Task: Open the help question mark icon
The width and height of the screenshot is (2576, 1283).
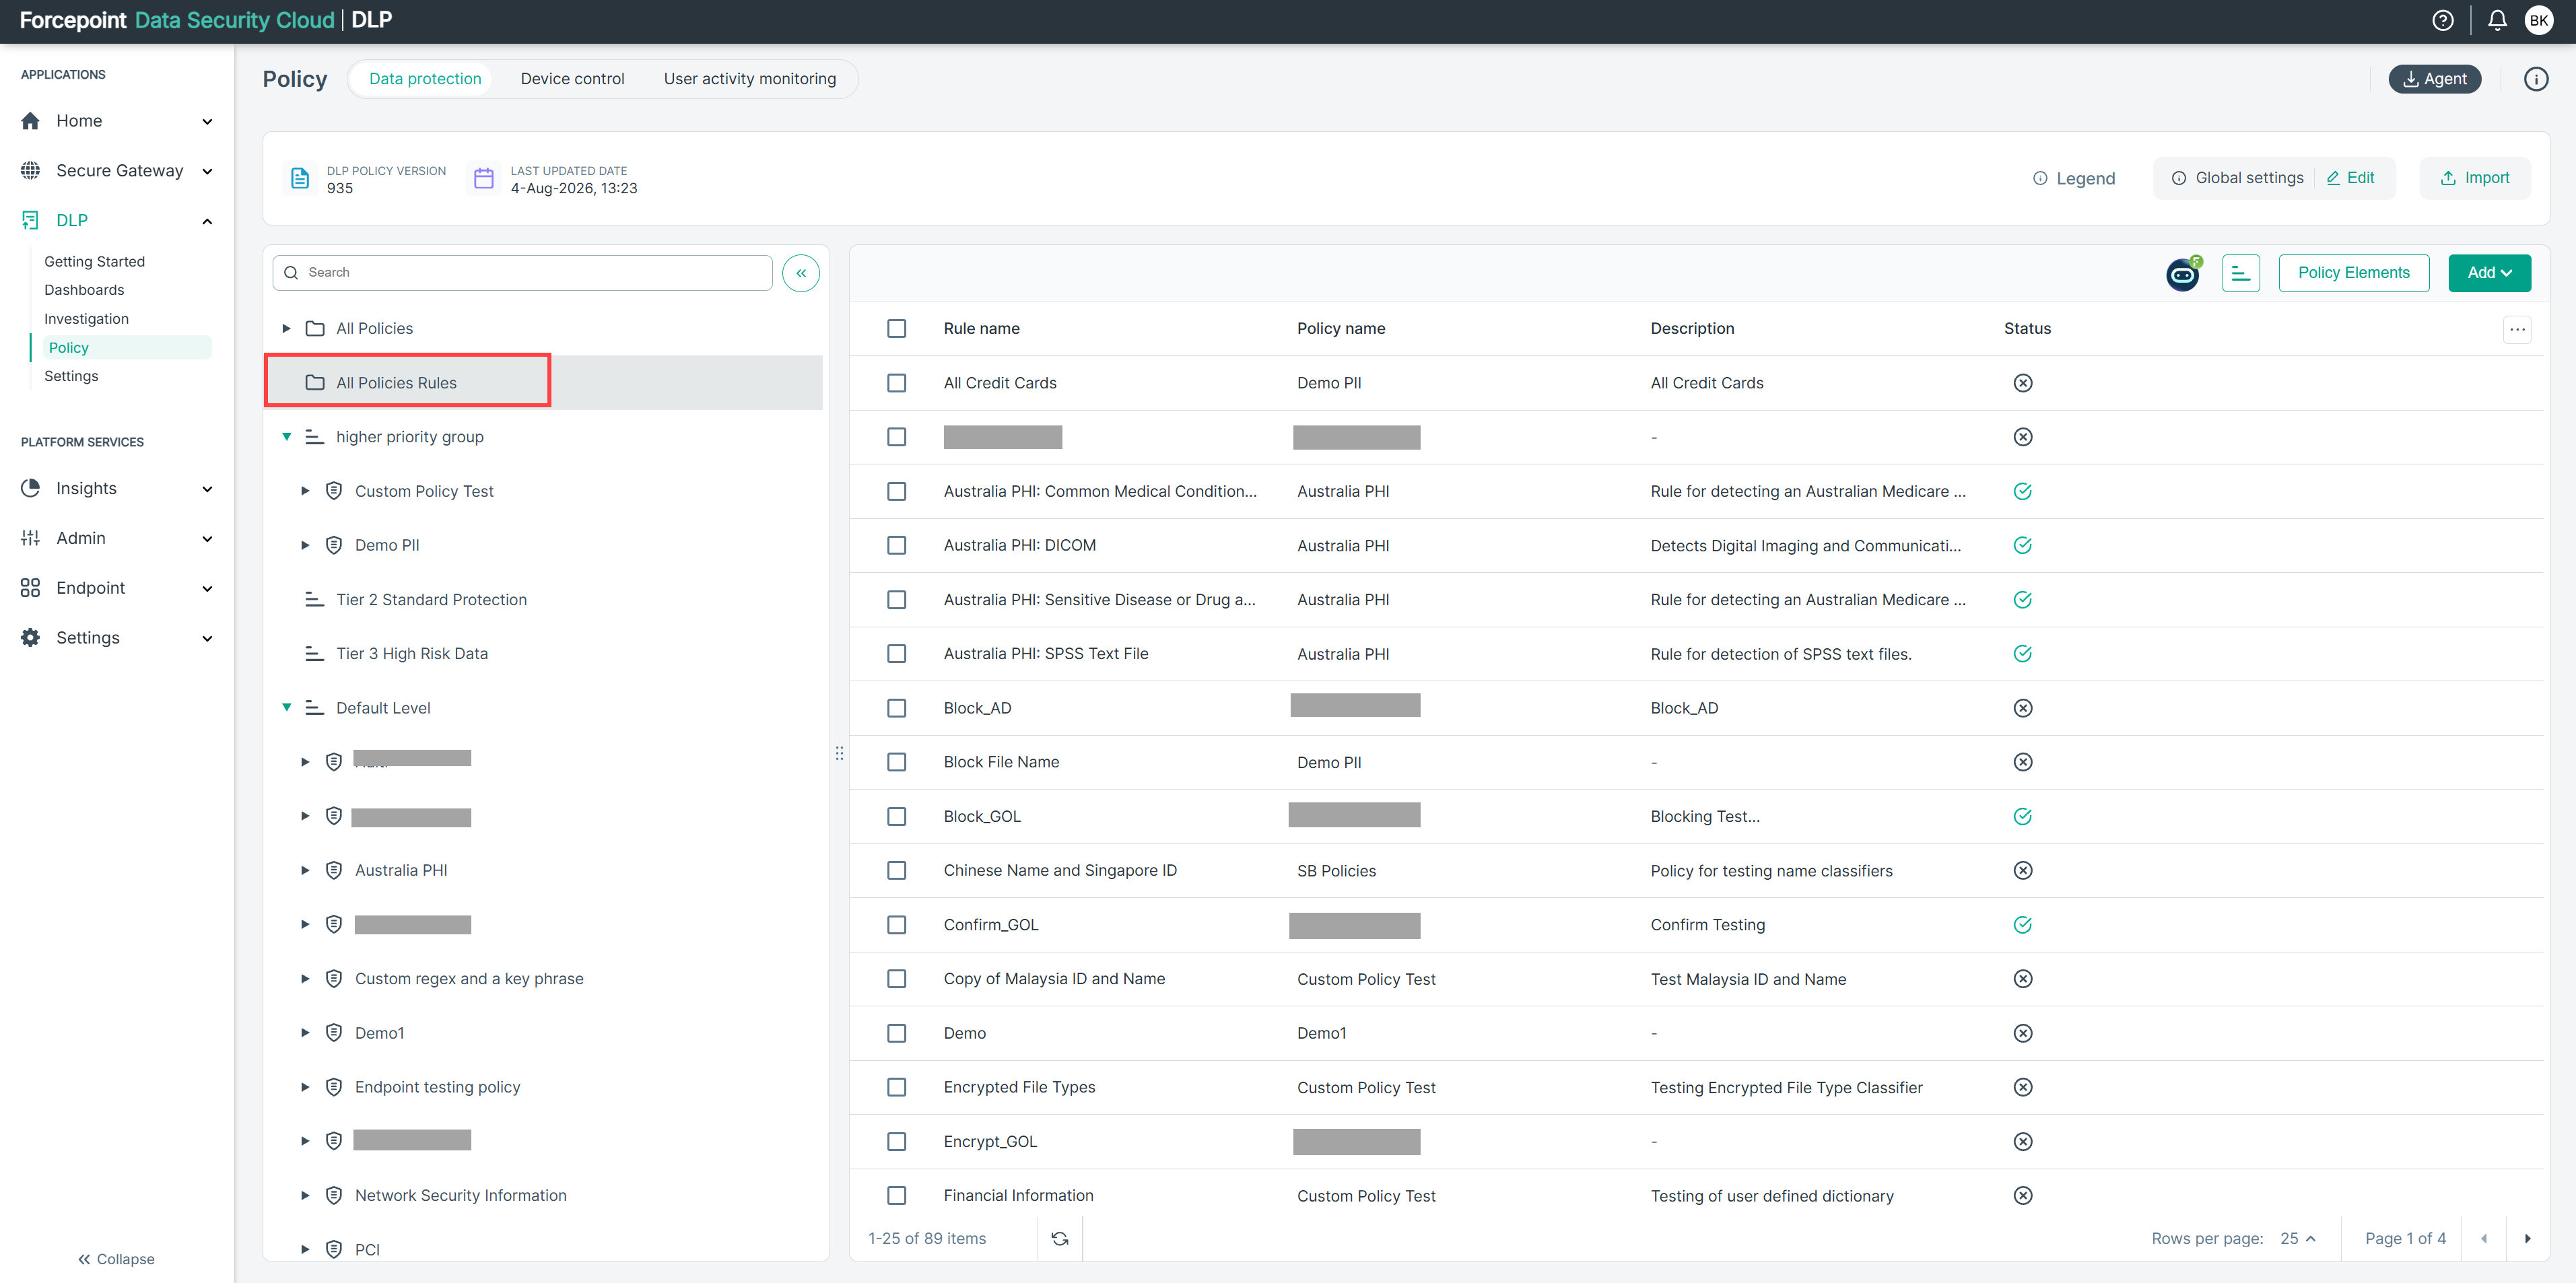Action: pos(2442,20)
